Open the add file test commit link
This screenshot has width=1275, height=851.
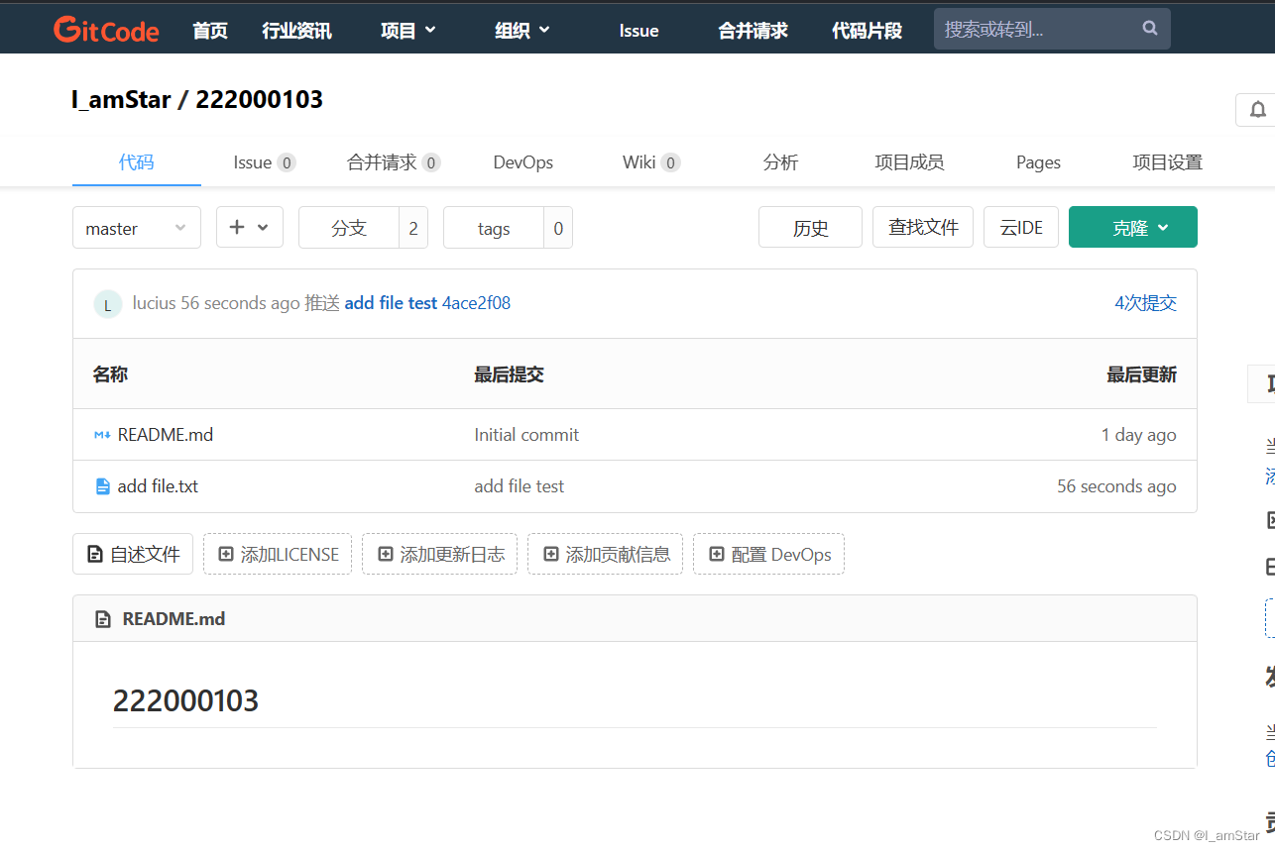[x=391, y=303]
